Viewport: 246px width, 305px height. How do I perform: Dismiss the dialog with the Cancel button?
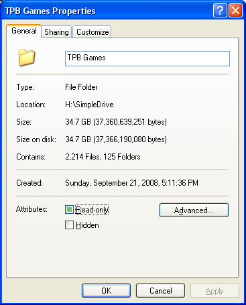tap(160, 291)
